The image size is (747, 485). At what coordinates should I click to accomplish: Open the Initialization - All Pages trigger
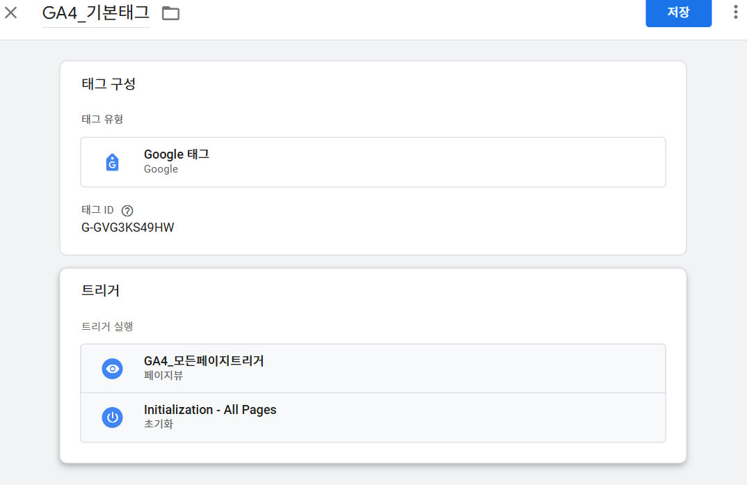click(373, 418)
